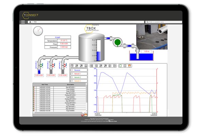The image size is (204, 136).
Task: Click the blue reservoir basin level
Action: coord(141,57)
